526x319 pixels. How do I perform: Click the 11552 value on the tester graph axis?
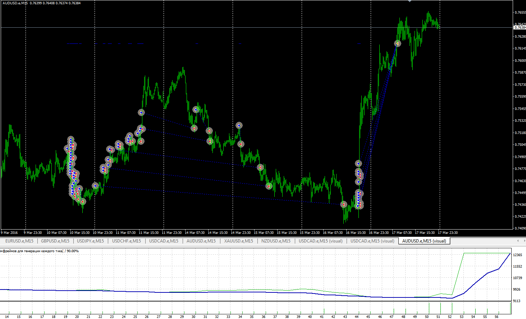(x=518, y=267)
